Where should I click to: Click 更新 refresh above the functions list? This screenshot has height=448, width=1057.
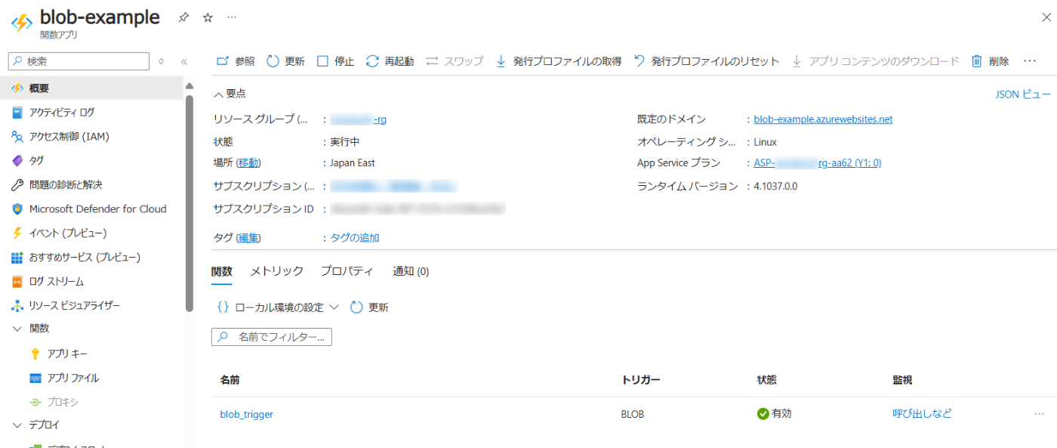click(x=369, y=307)
